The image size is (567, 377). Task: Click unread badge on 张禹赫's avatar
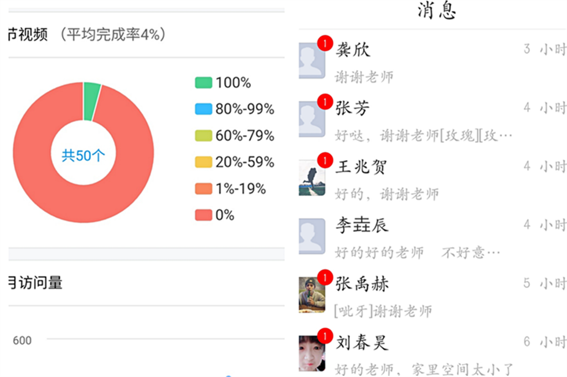click(325, 277)
